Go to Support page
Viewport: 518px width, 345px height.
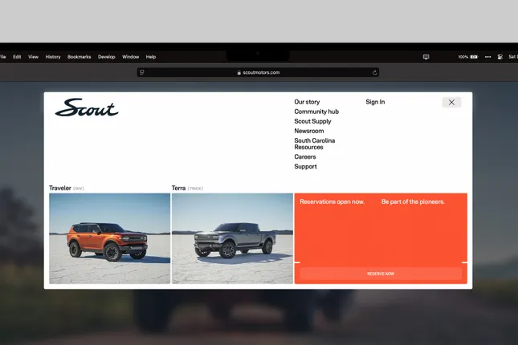coord(305,166)
